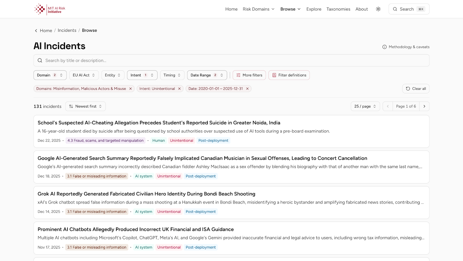The height and width of the screenshot is (261, 463).
Task: Open the Intent filter dropdown
Action: pos(142,75)
